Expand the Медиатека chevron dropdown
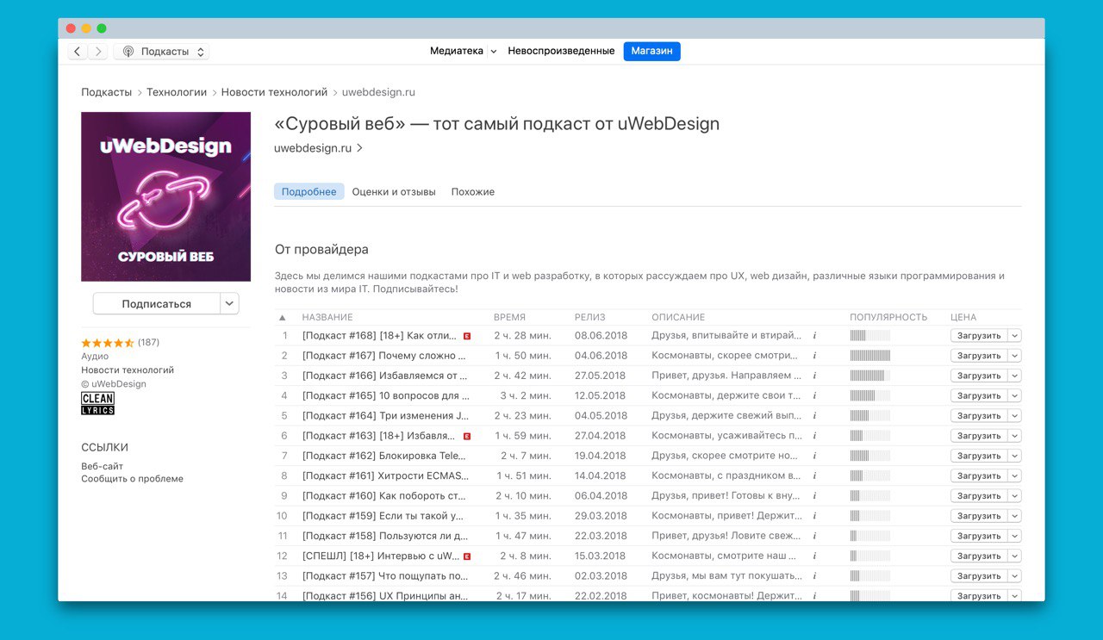 [494, 52]
